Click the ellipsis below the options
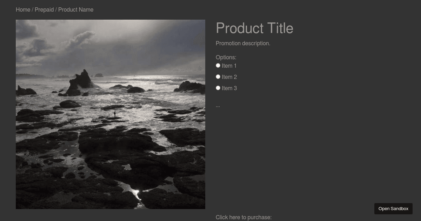Image resolution: width=421 pixels, height=221 pixels. point(218,105)
